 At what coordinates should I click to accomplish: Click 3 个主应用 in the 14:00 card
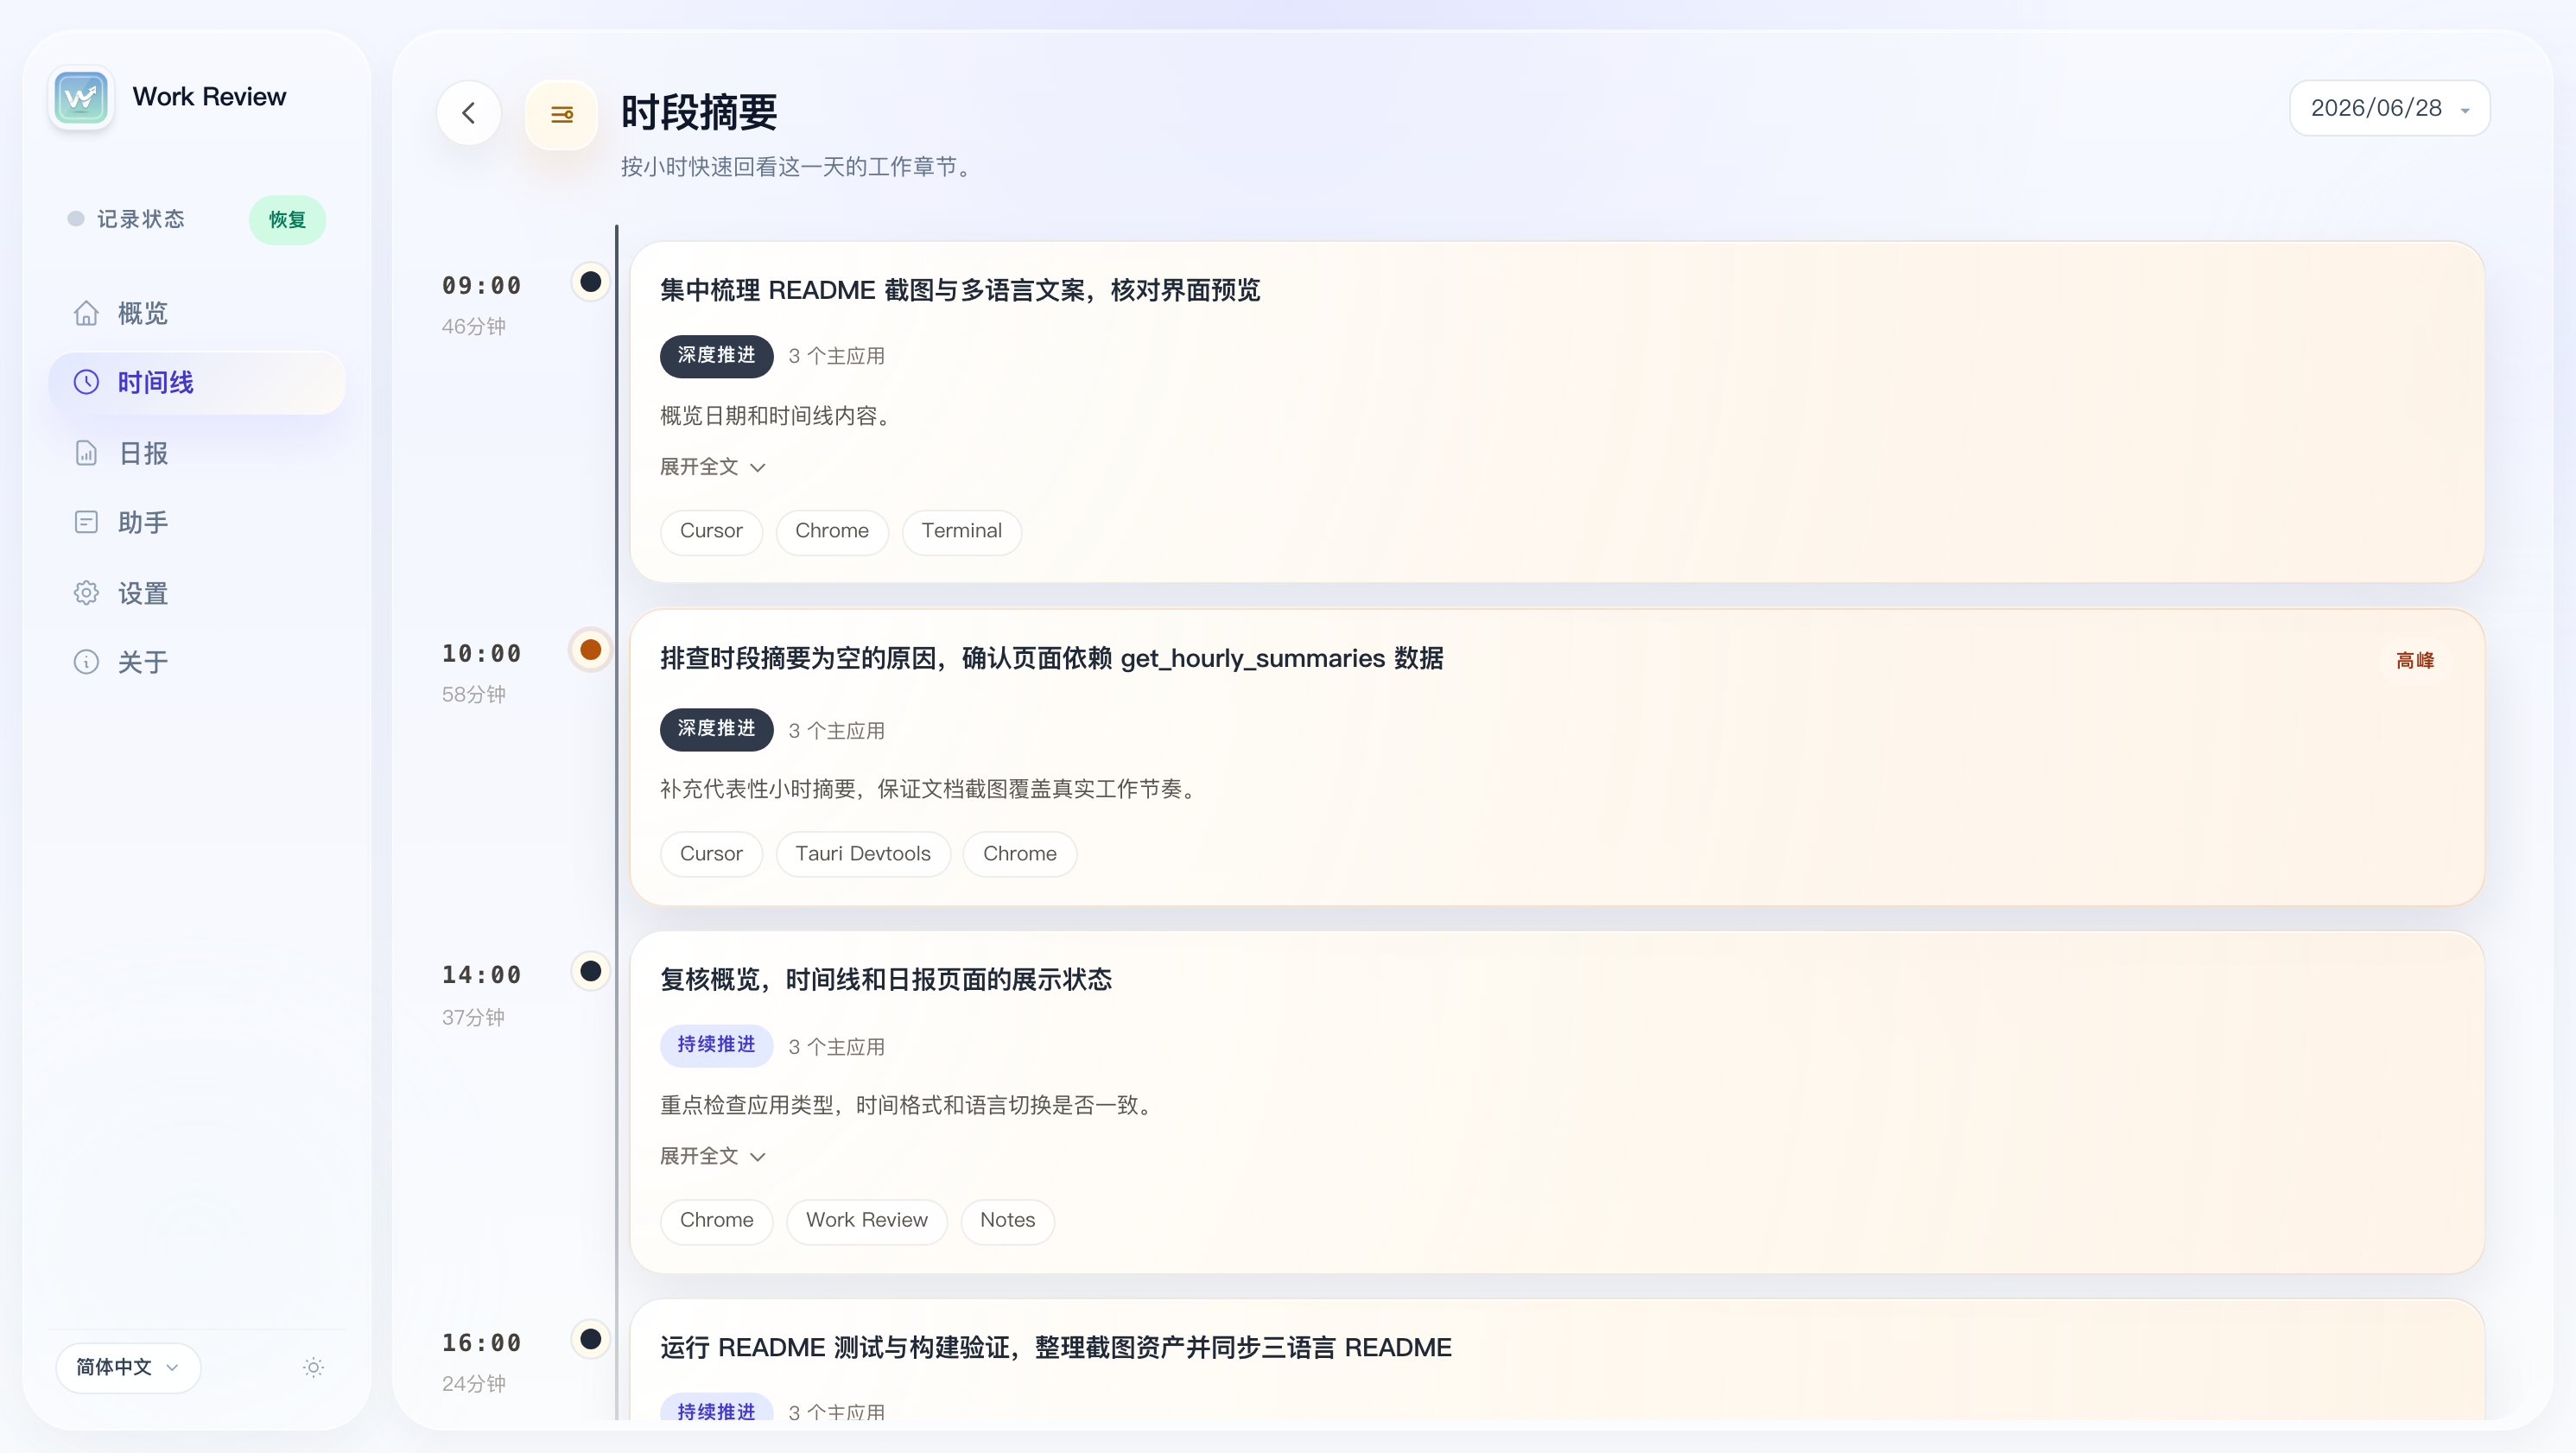tap(836, 1047)
